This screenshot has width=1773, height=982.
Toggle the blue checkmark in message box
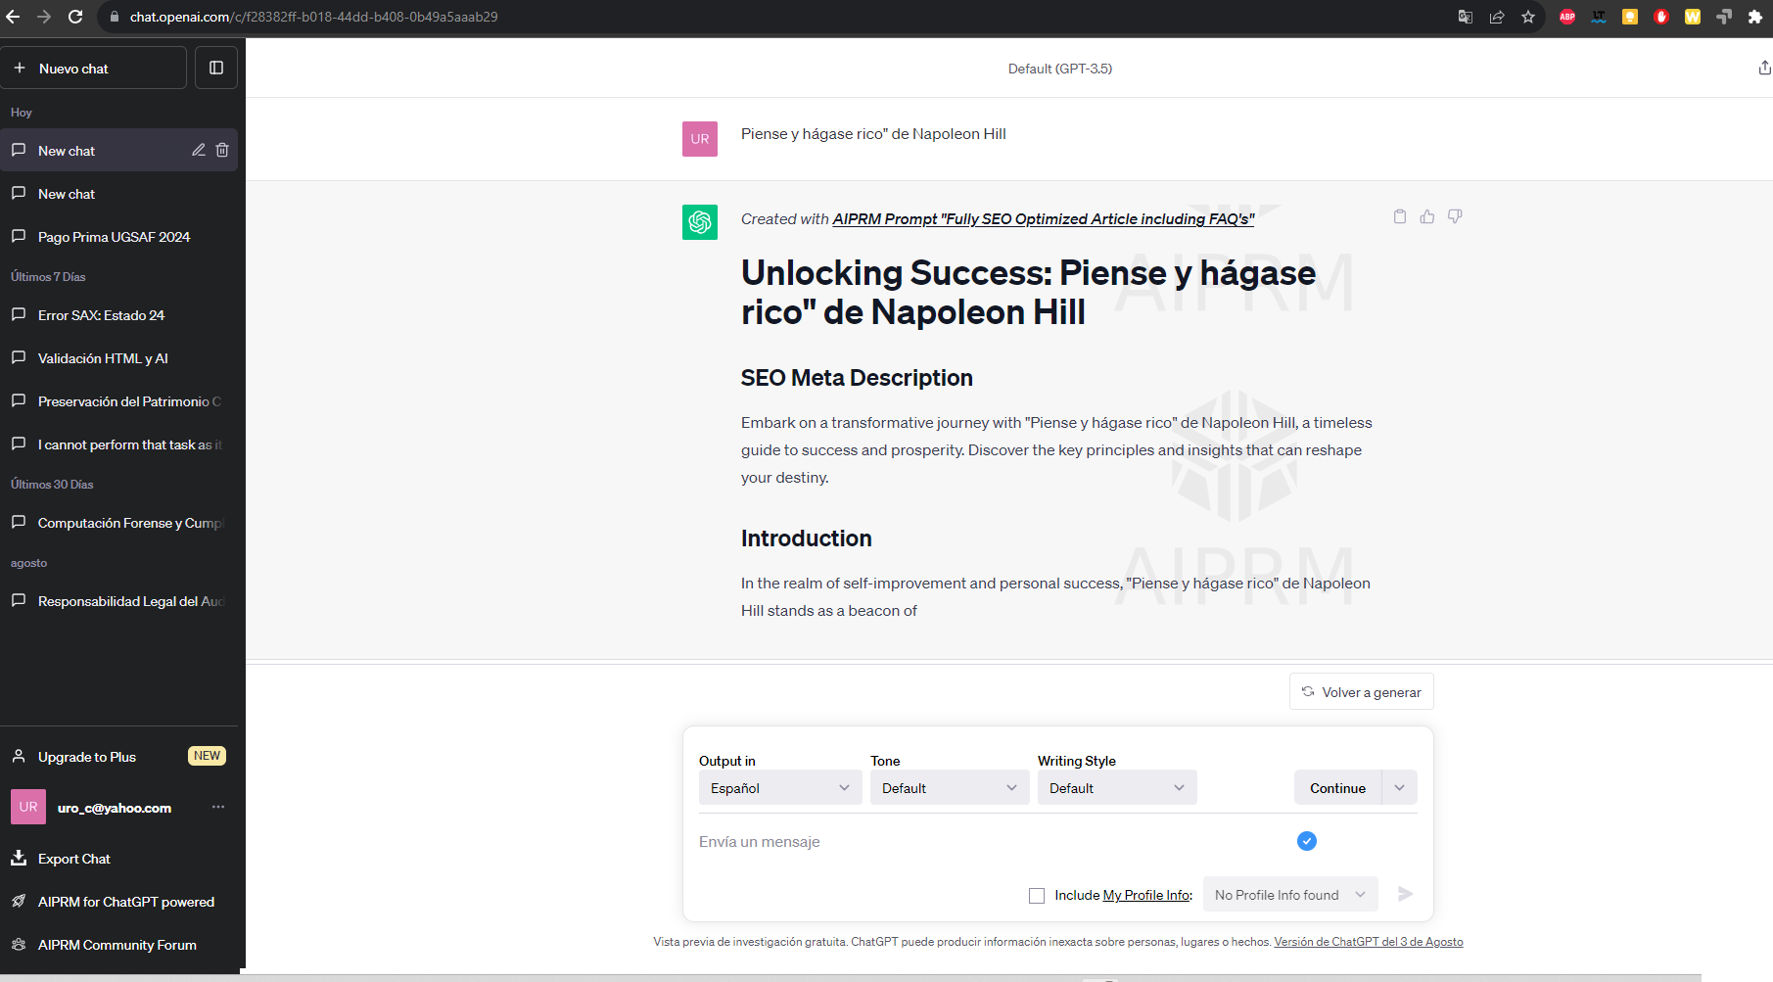click(1306, 841)
